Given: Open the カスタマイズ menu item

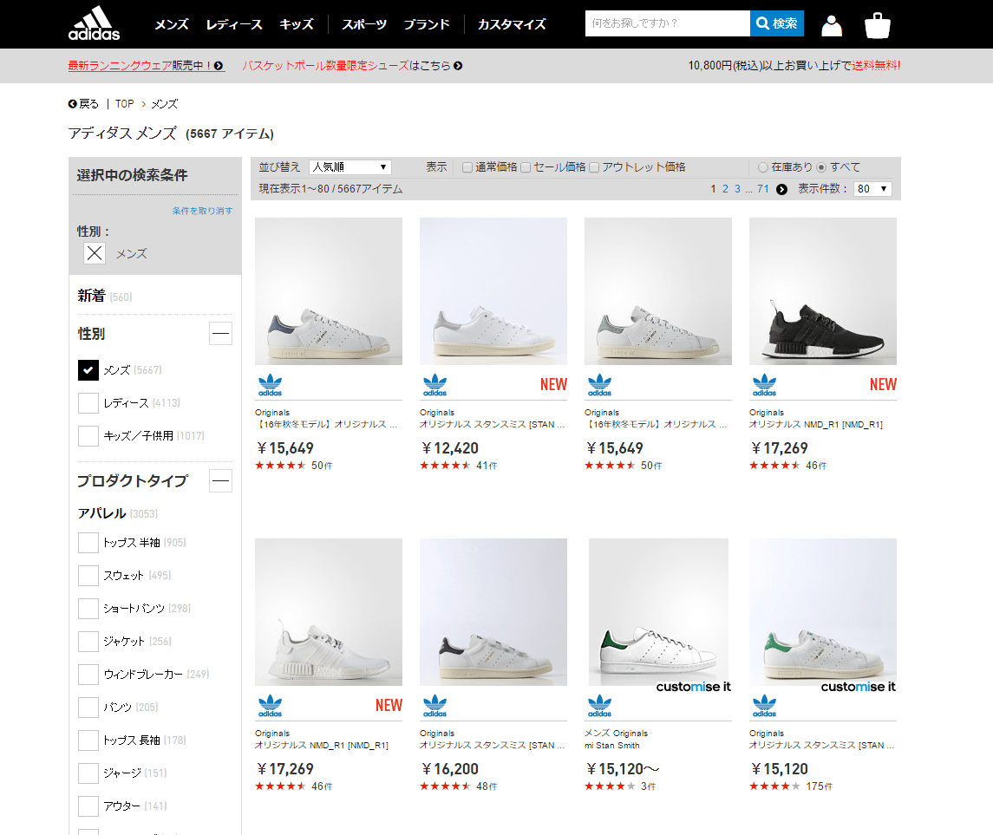Looking at the screenshot, I should point(511,24).
